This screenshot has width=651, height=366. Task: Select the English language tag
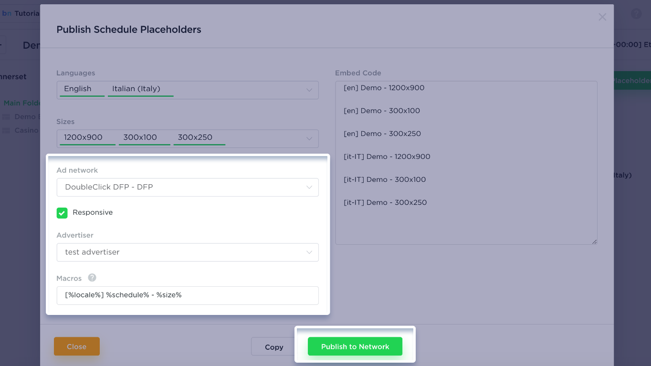82,89
